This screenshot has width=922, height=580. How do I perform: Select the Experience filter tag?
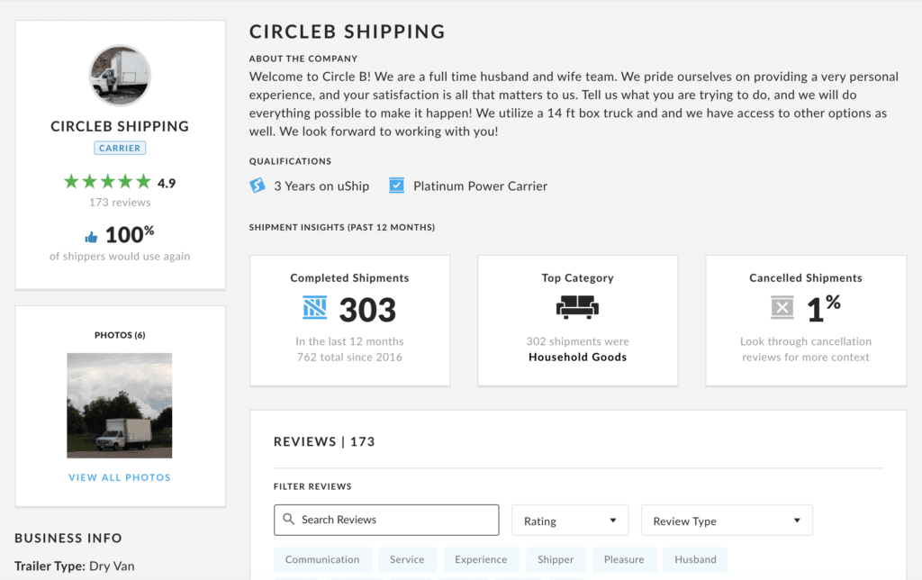coord(481,559)
